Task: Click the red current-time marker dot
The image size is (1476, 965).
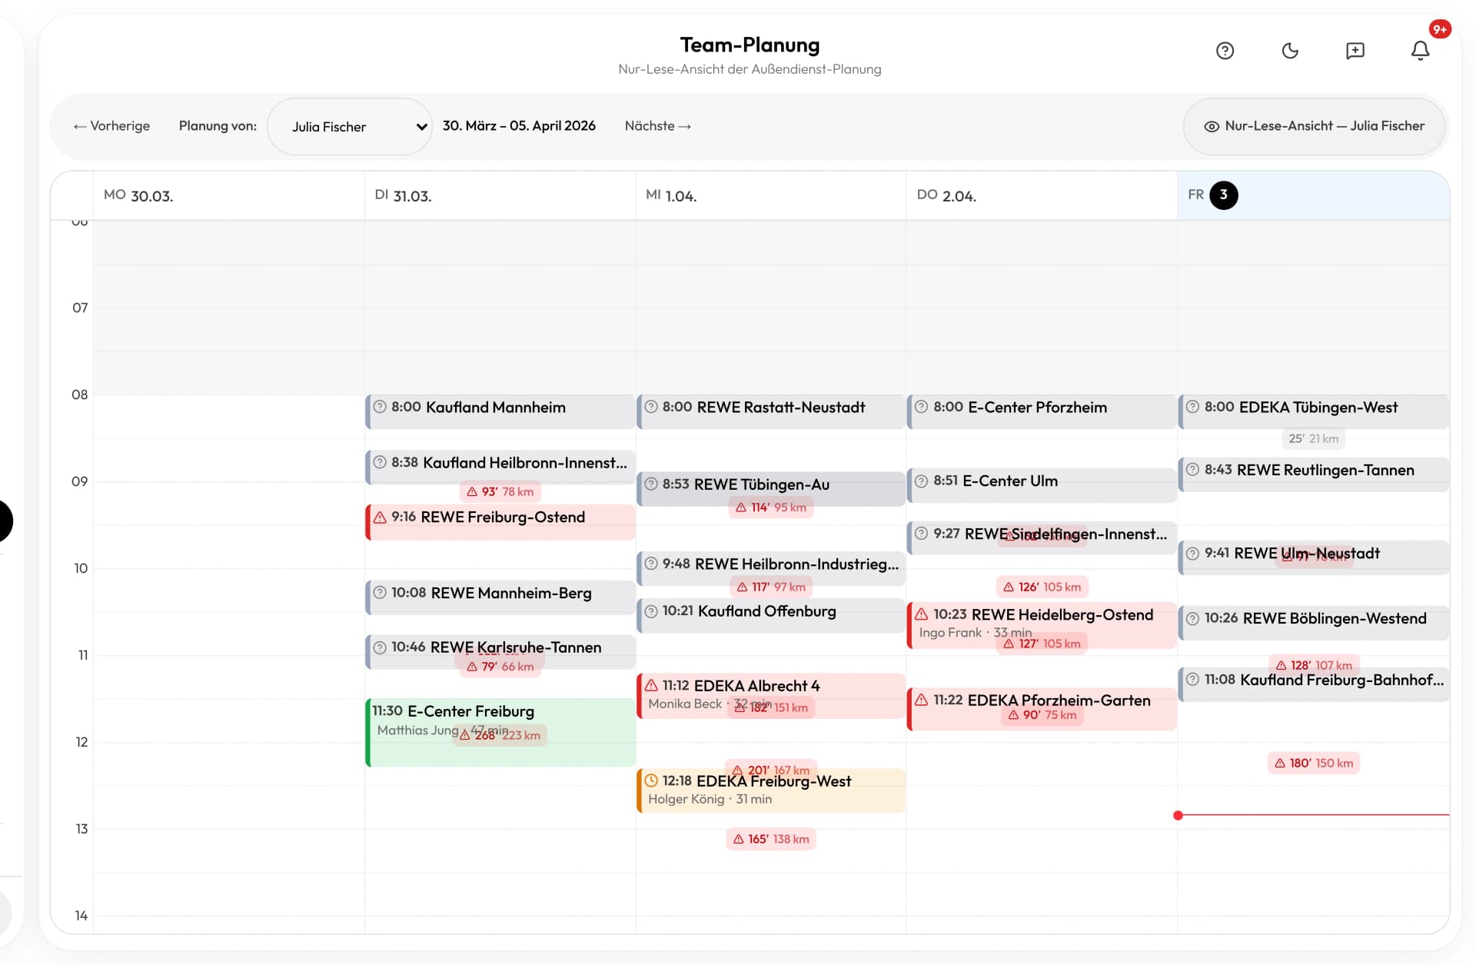Action: click(x=1178, y=815)
